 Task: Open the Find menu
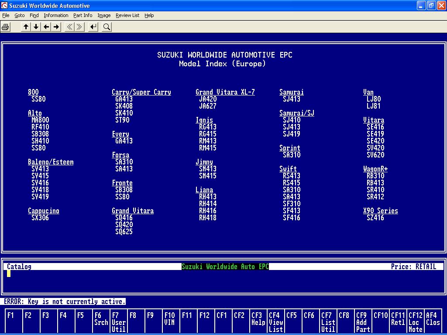click(x=34, y=15)
